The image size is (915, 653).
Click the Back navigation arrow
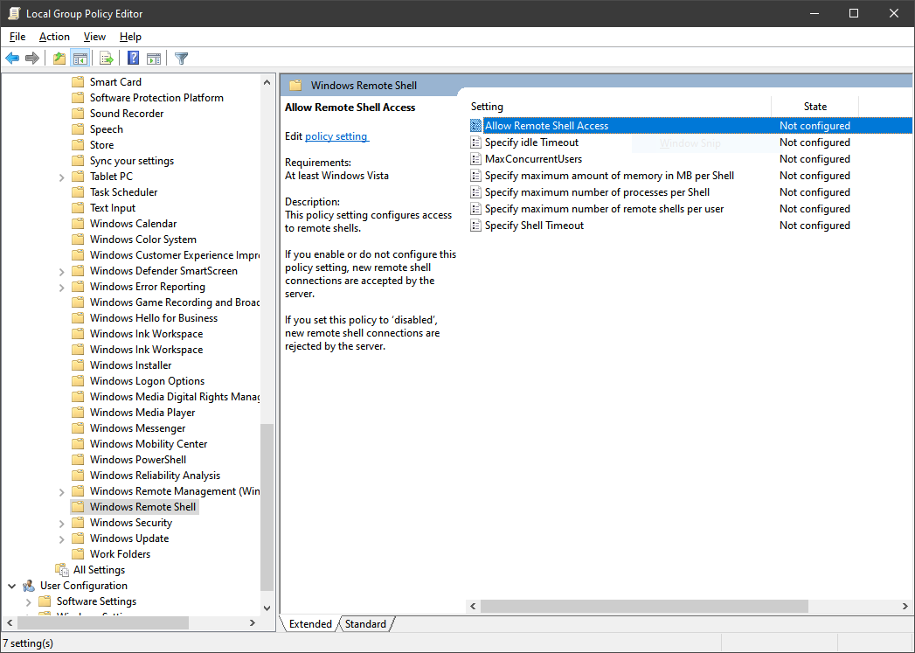[11, 58]
